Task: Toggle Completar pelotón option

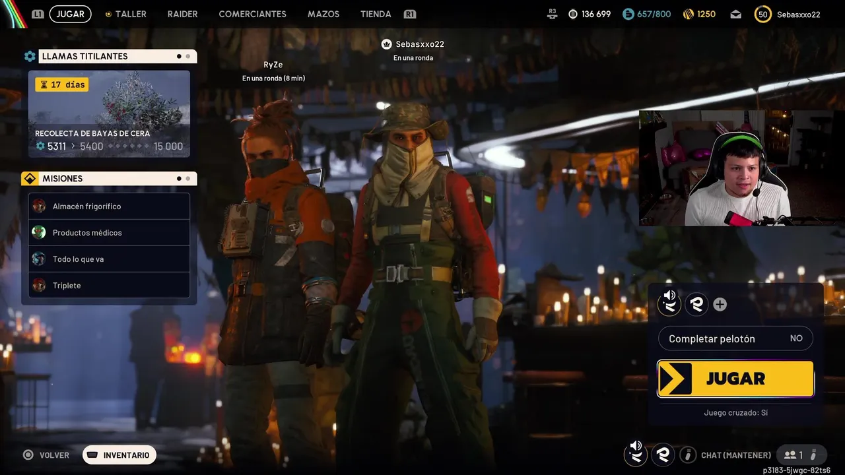Action: (x=735, y=338)
